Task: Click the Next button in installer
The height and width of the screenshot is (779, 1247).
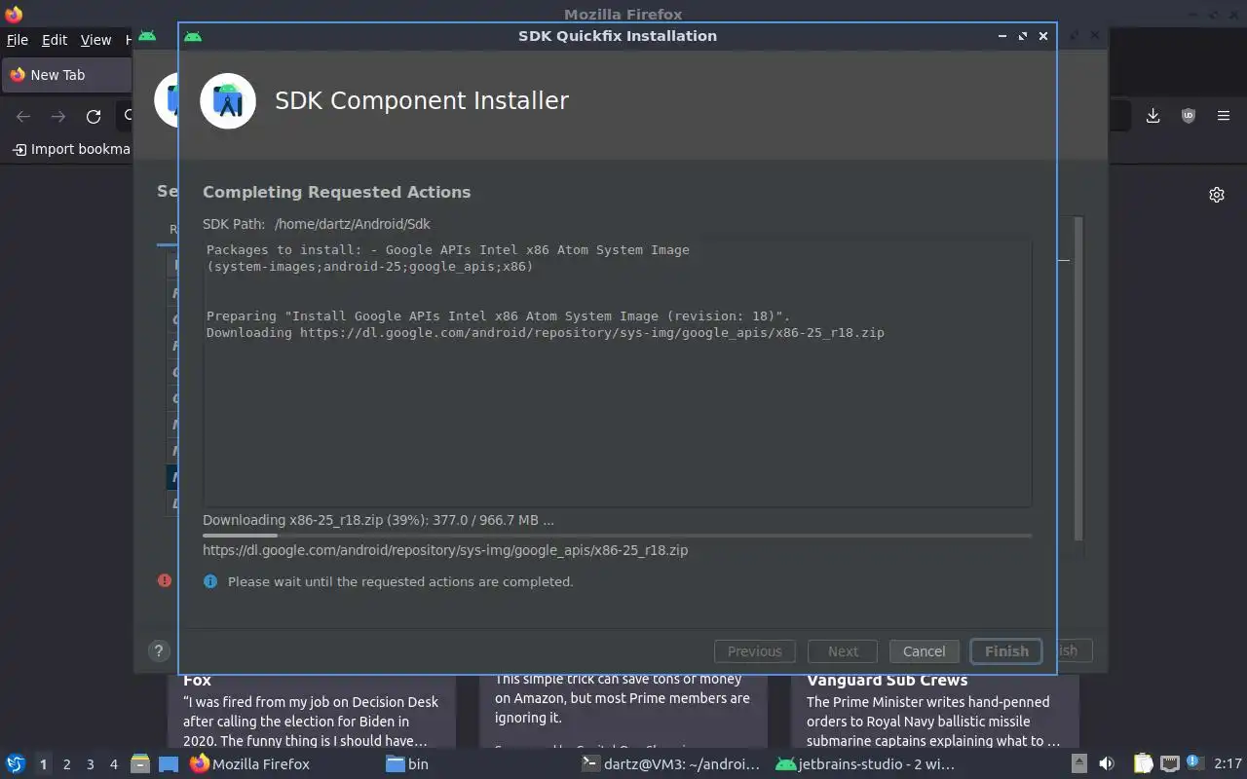Action: pyautogui.click(x=843, y=651)
